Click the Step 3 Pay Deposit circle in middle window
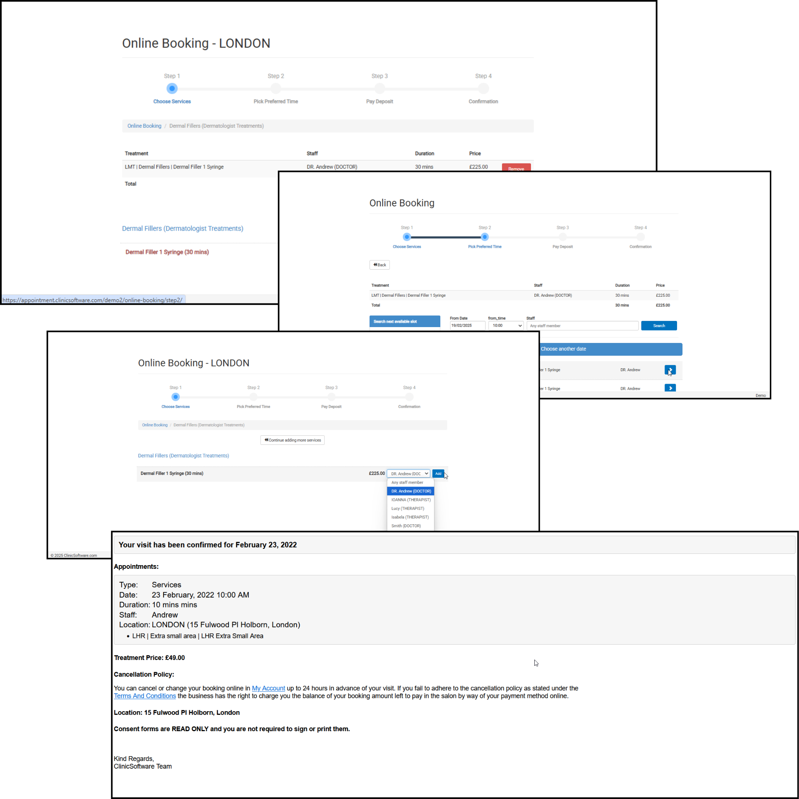 [x=563, y=237]
